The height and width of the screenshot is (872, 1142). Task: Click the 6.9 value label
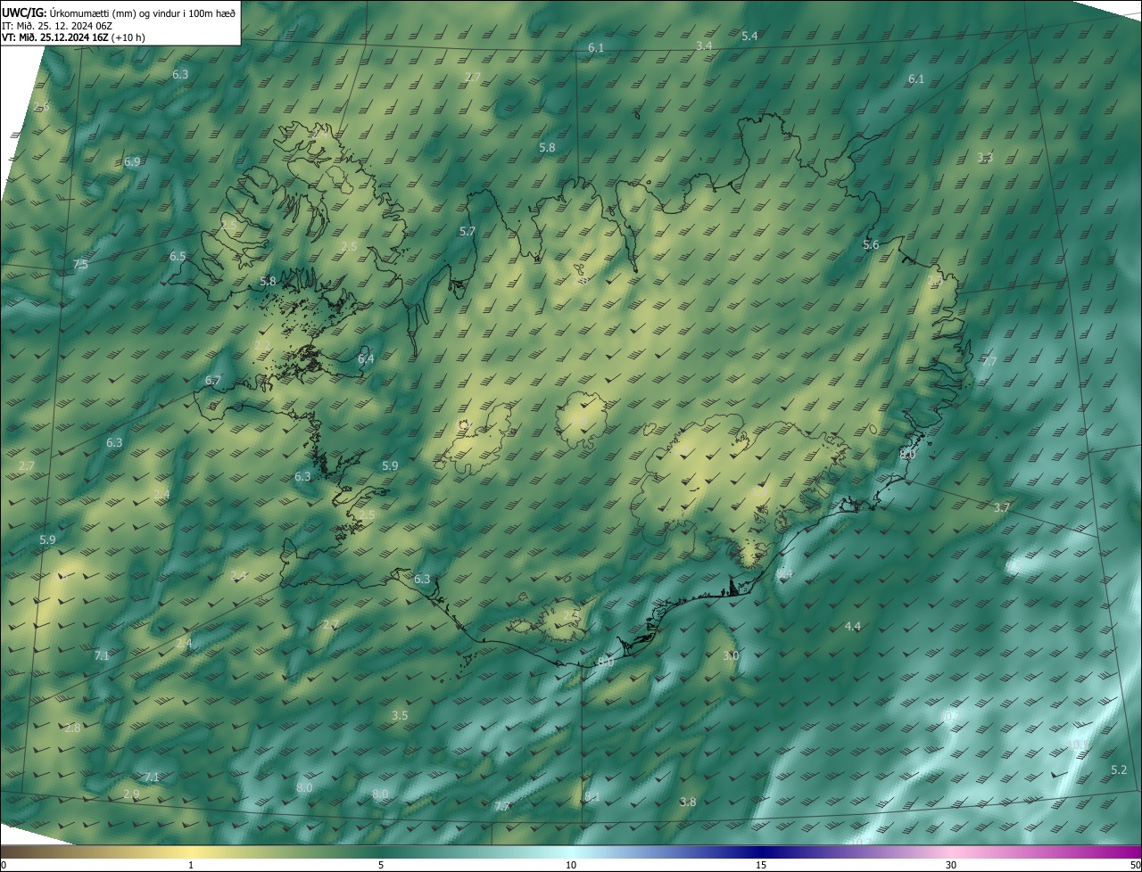click(132, 161)
